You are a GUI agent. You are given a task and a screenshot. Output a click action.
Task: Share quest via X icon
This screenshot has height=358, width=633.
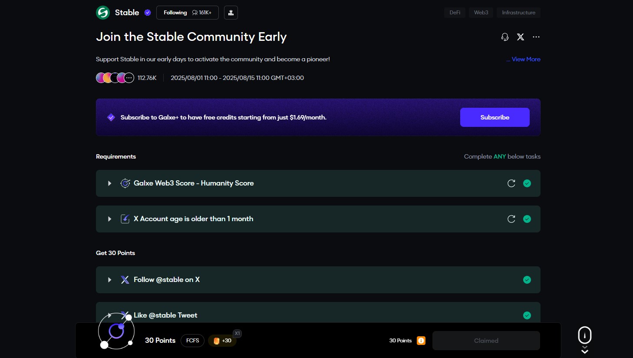[x=521, y=37]
